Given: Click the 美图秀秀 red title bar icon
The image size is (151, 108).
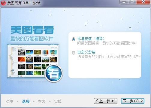Looking at the screenshot, I should (x=3, y=3).
